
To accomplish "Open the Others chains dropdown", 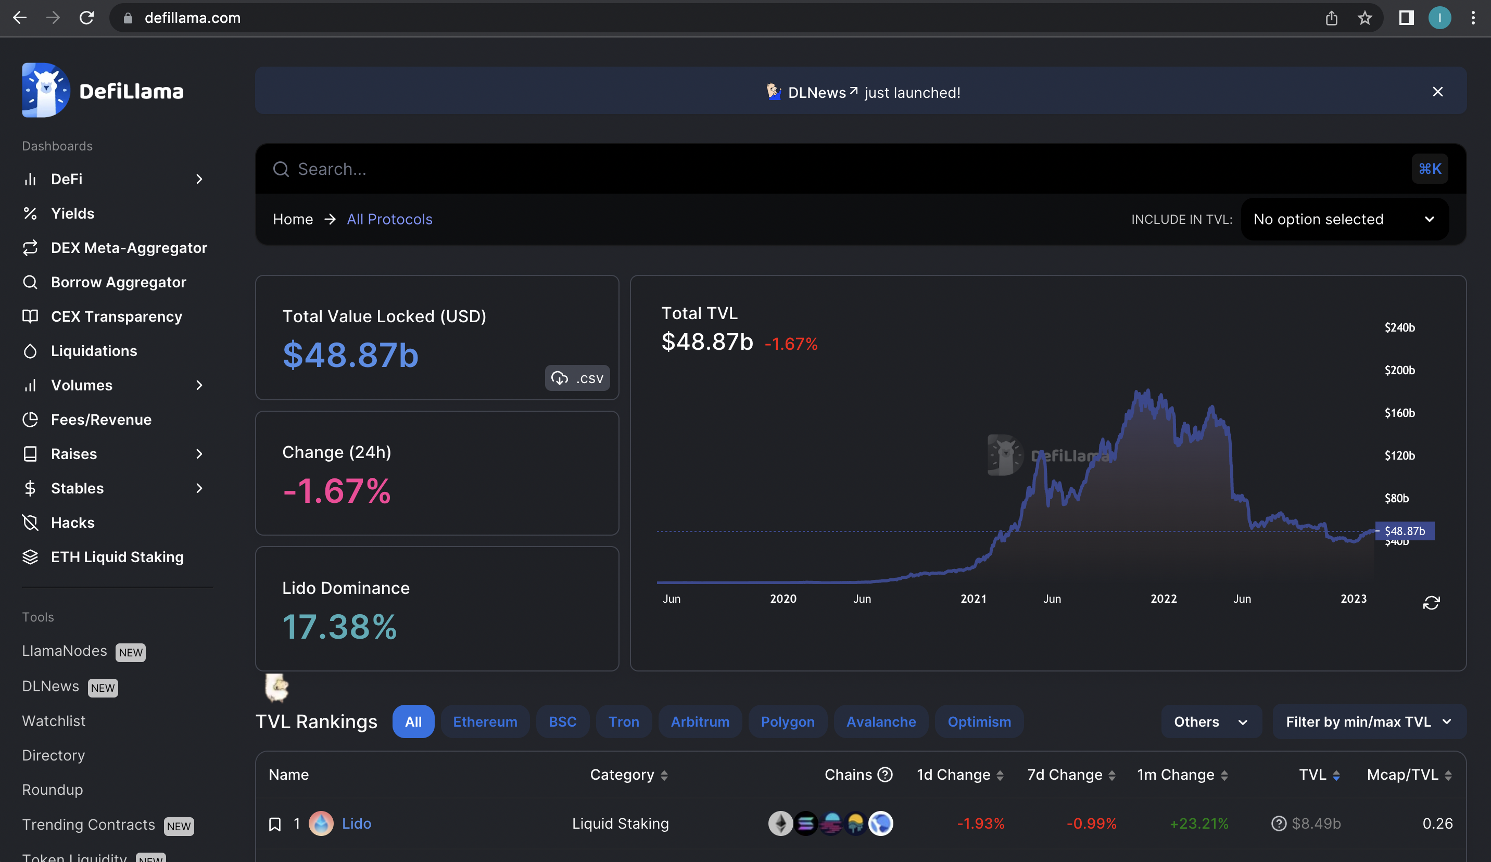I will coord(1211,722).
